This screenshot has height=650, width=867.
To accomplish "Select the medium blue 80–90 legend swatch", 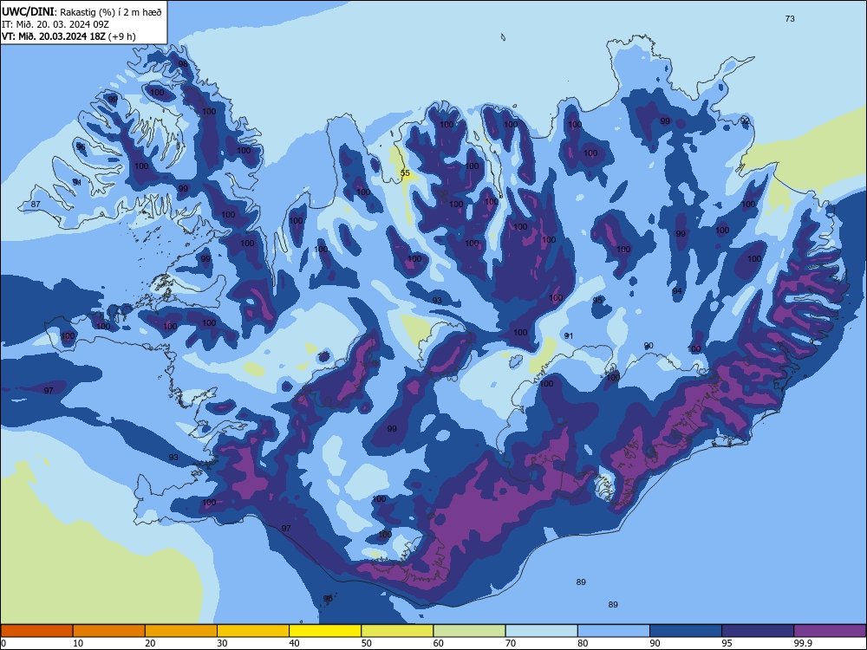I will click(x=614, y=631).
